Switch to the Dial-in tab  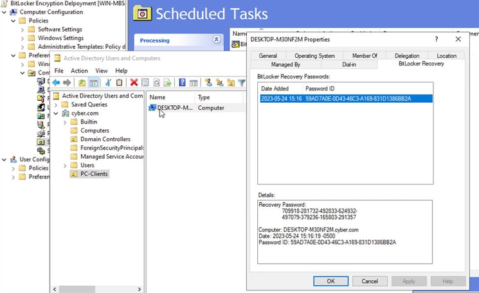349,64
